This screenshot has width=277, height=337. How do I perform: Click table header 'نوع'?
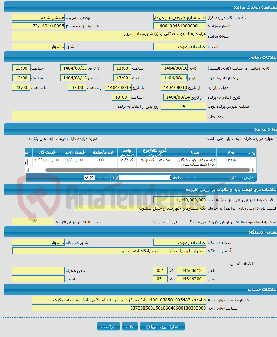231,153
